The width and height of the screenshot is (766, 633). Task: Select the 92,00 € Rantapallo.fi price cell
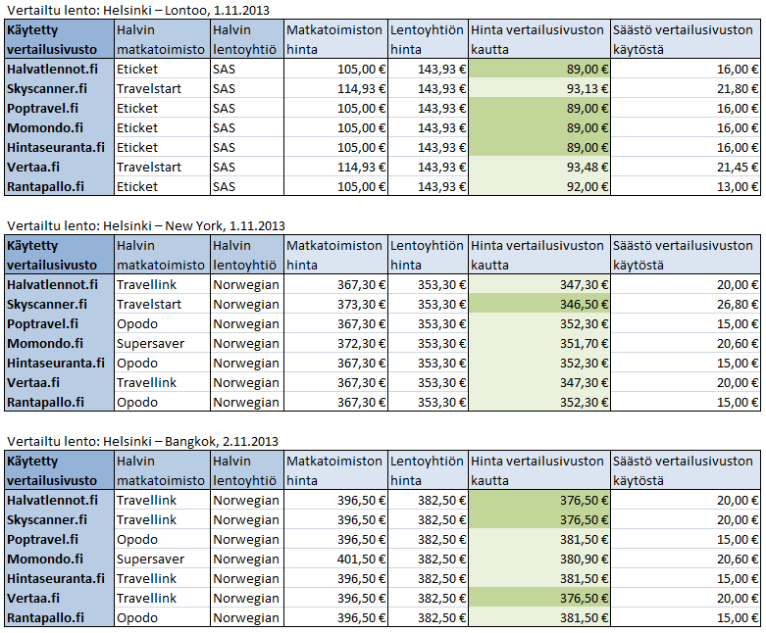[x=538, y=186]
